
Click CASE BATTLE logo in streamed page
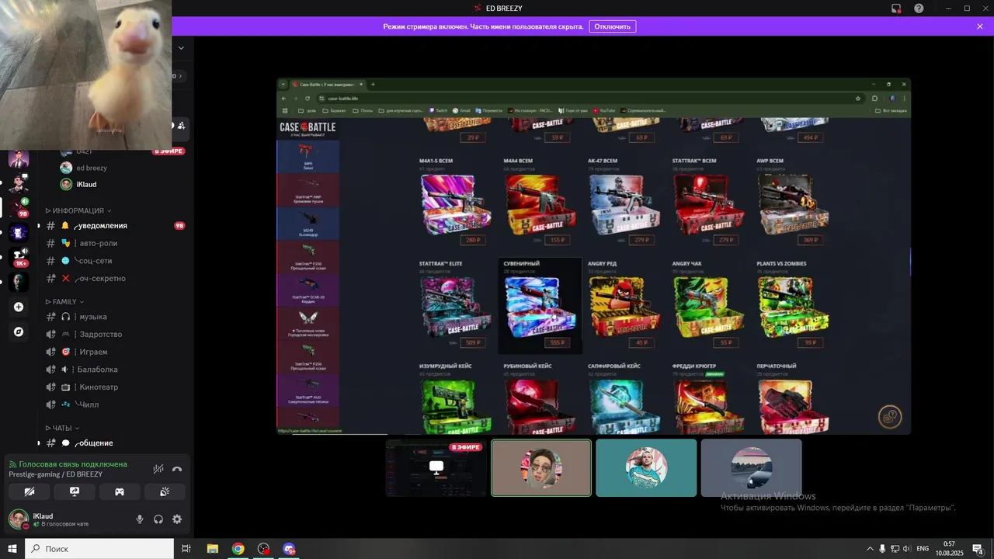308,127
